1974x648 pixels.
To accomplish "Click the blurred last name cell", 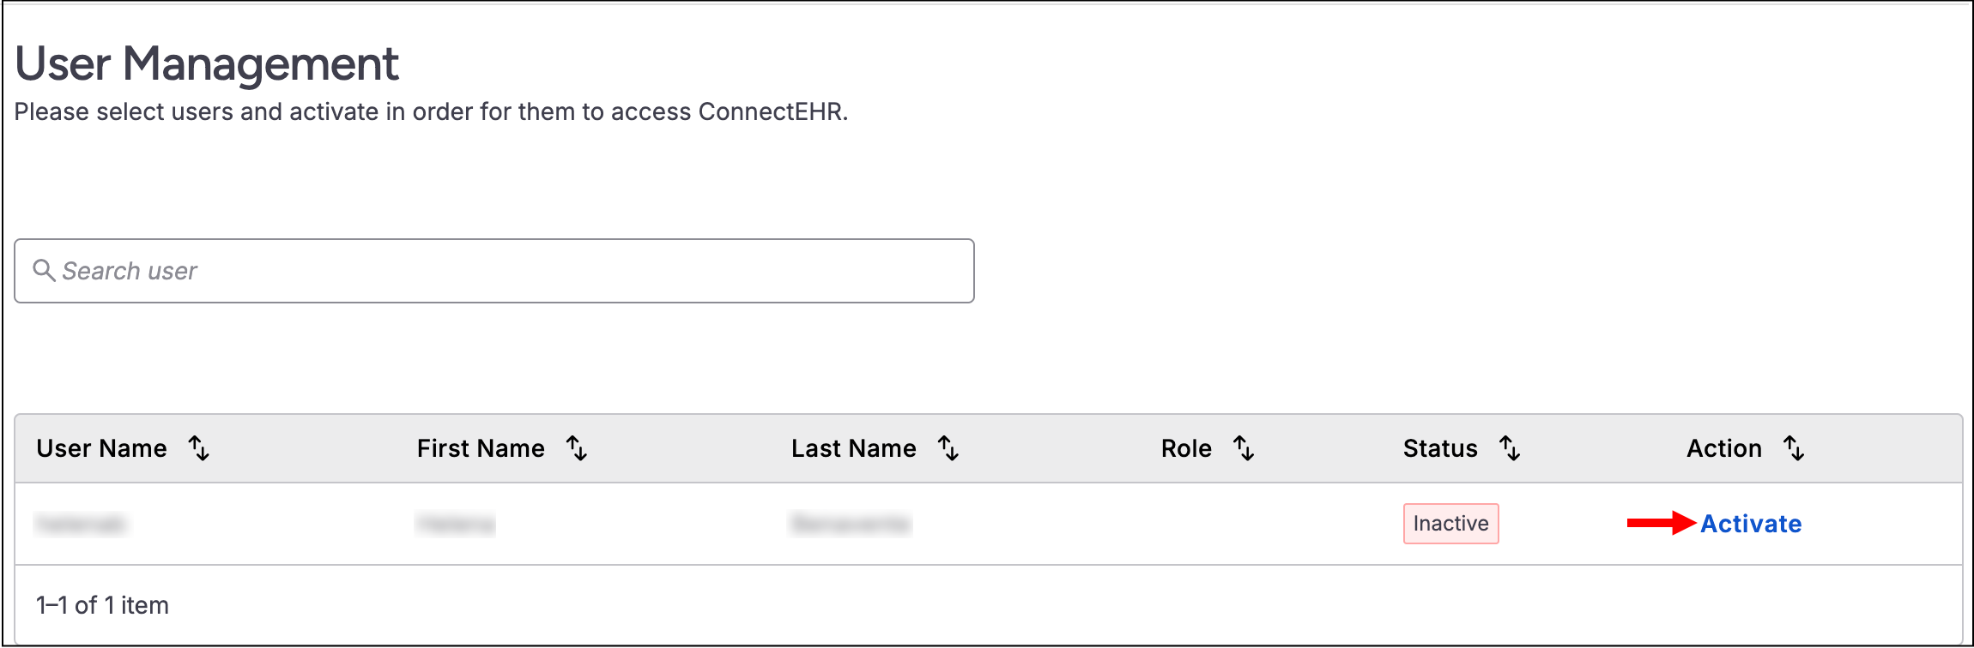I will [x=851, y=524].
